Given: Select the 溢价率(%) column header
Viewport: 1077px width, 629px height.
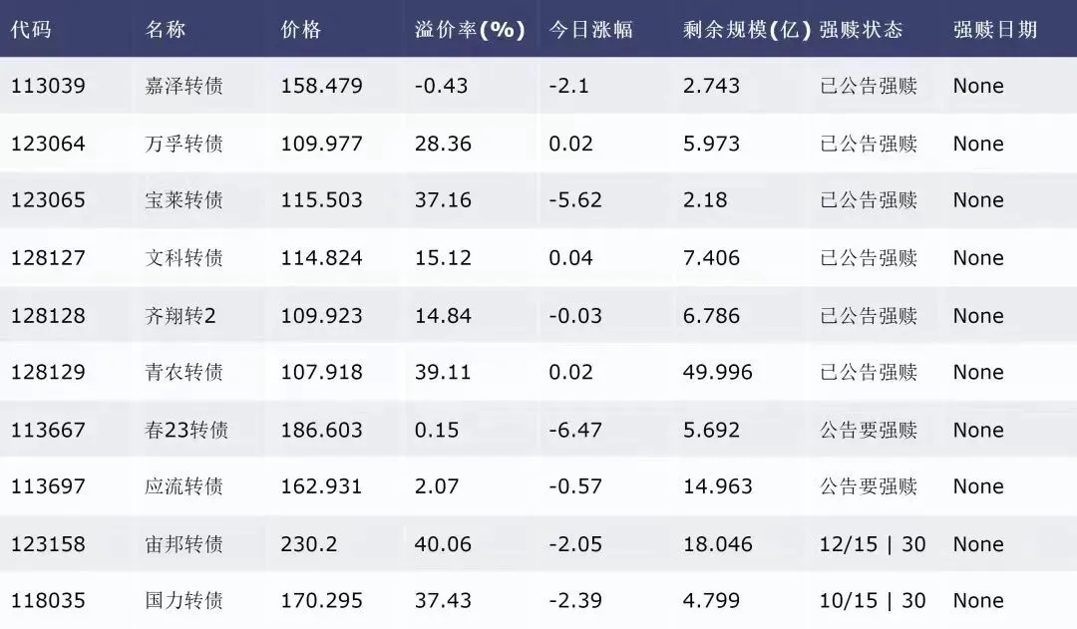Looking at the screenshot, I should pyautogui.click(x=470, y=30).
